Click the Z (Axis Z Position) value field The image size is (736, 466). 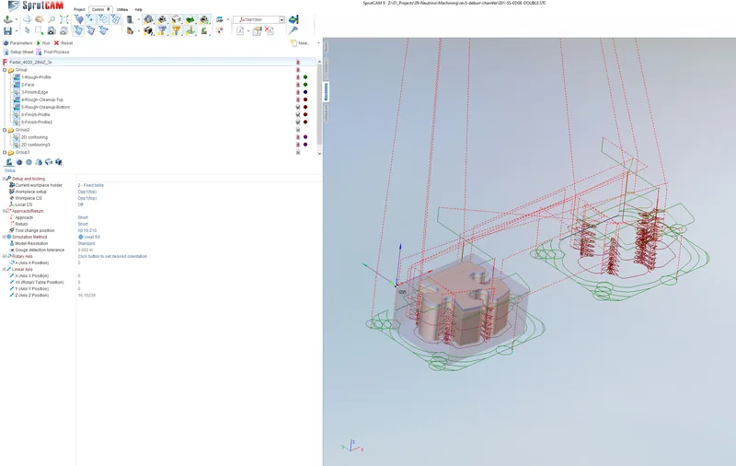coord(199,296)
